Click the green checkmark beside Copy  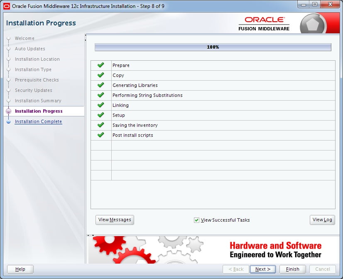coord(100,75)
